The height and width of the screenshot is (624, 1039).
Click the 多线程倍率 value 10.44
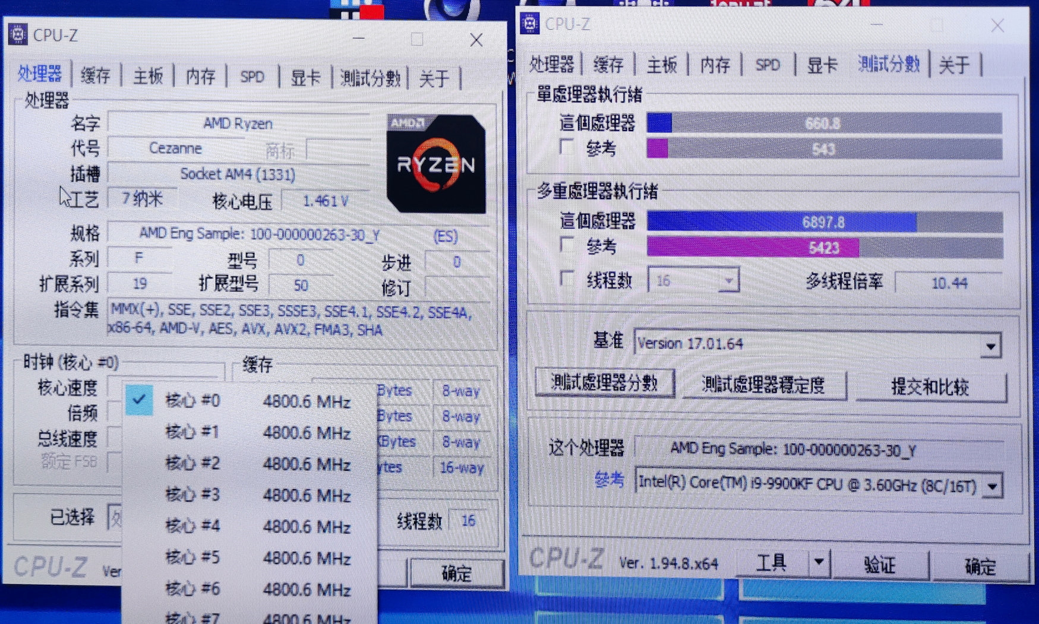(949, 283)
